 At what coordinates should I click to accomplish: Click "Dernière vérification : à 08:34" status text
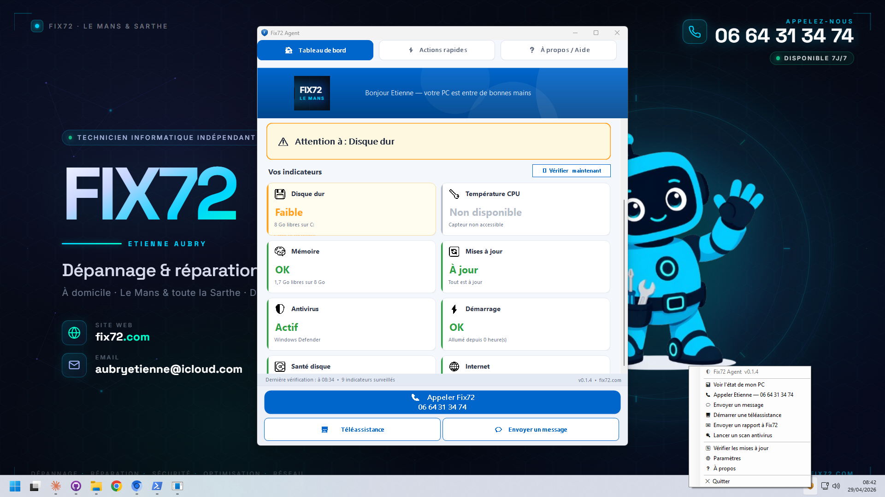pos(300,380)
